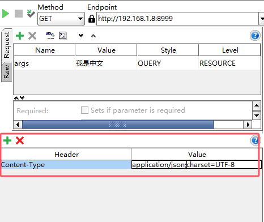The width and height of the screenshot is (264, 222).
Task: Toggle the parameter Required checkbox
Action: point(84,110)
